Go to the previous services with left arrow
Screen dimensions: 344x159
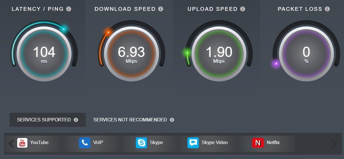pos(11,144)
